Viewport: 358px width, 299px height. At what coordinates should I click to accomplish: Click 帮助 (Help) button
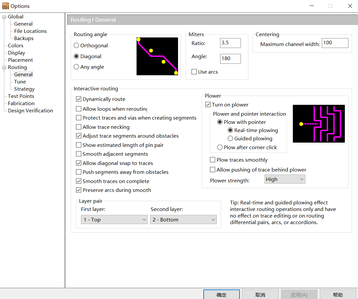(x=338, y=295)
